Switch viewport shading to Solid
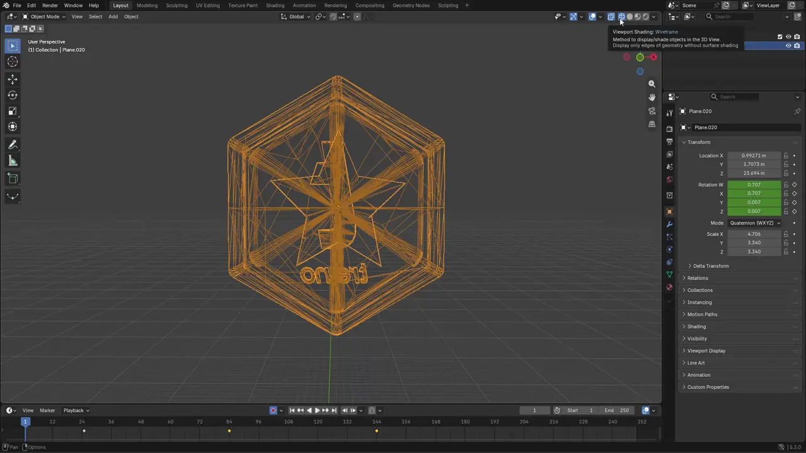Screen dimensions: 806x453 point(630,16)
